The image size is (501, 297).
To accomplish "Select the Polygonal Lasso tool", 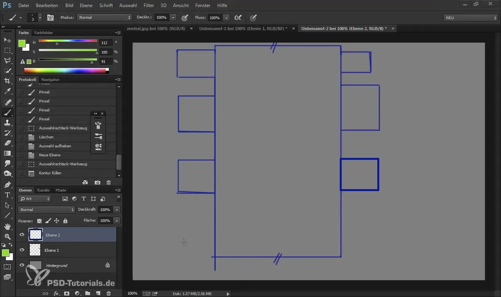I will point(7,61).
